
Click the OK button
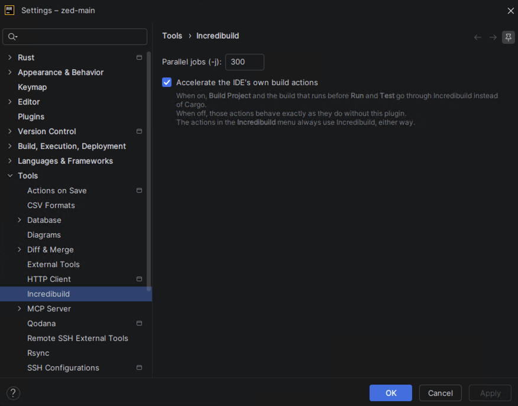[390, 393]
